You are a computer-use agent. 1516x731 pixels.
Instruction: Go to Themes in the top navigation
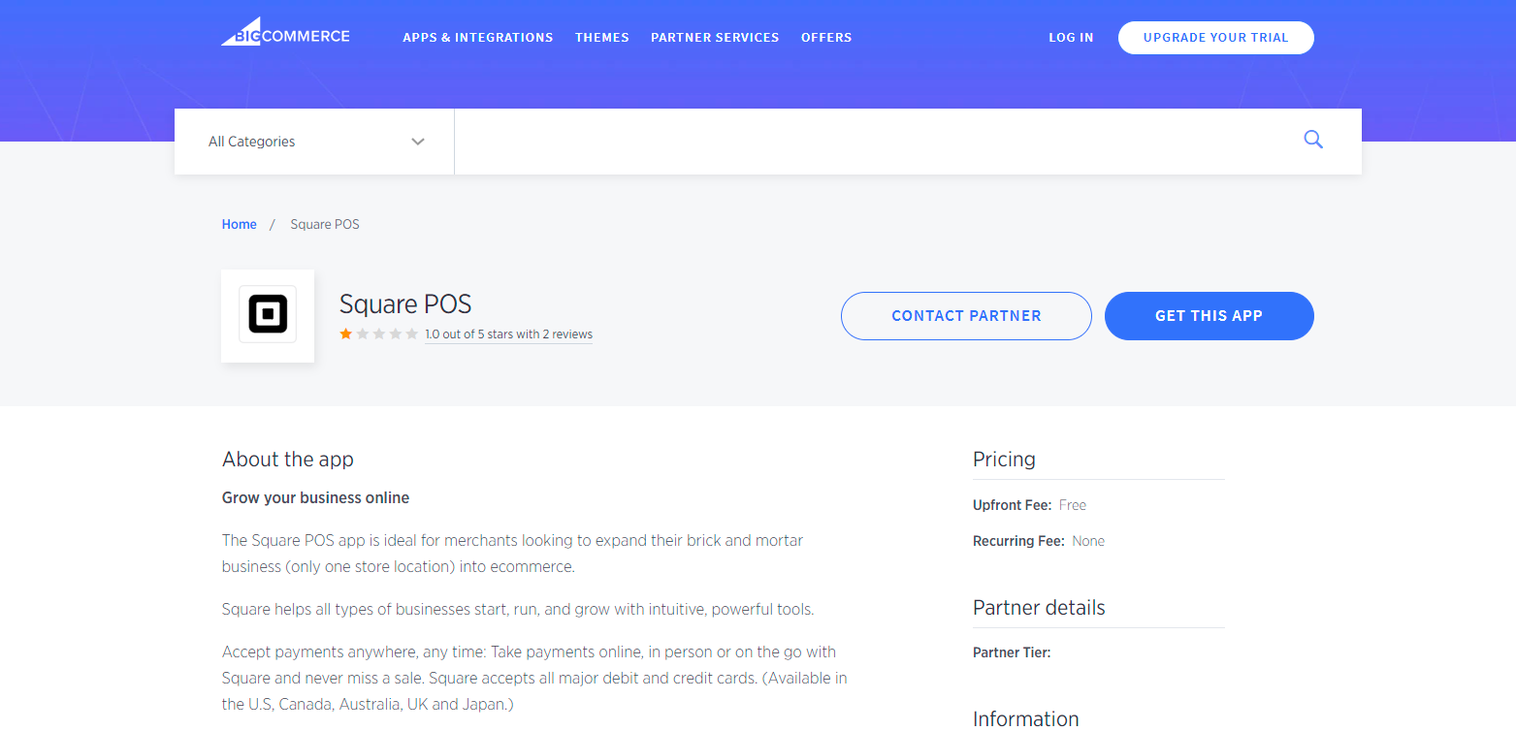(x=601, y=38)
